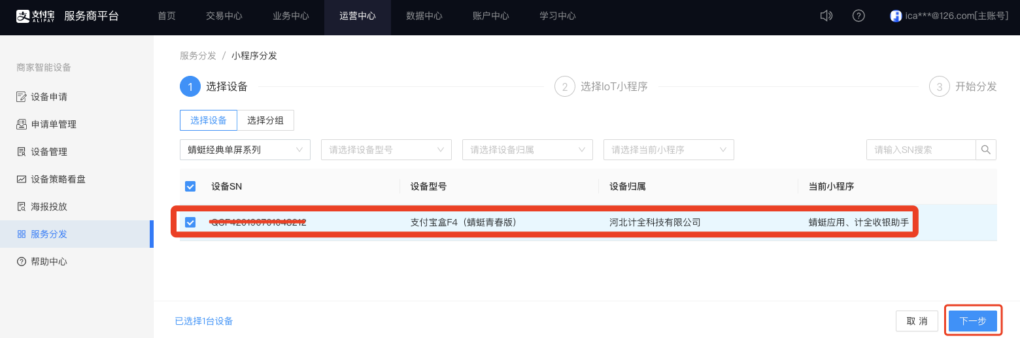Expand the 蜻蜓经典单屏系列 dropdown
This screenshot has width=1020, height=338.
(245, 150)
